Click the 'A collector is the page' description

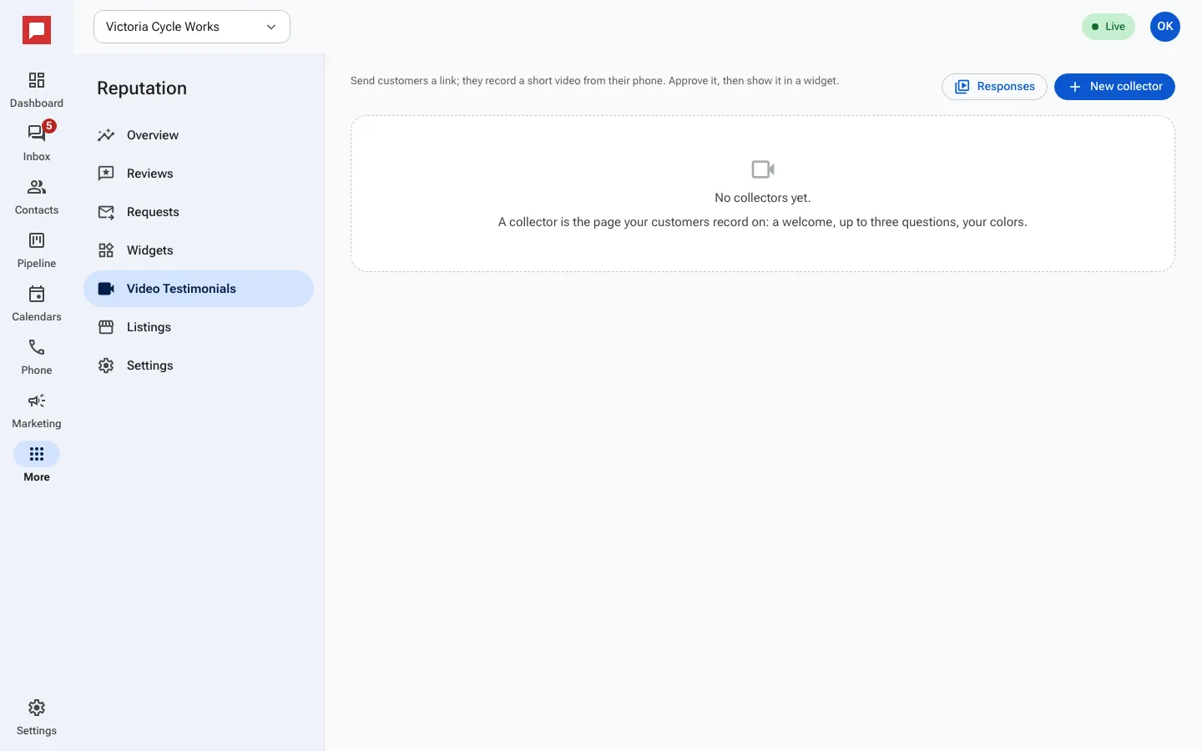pos(763,222)
